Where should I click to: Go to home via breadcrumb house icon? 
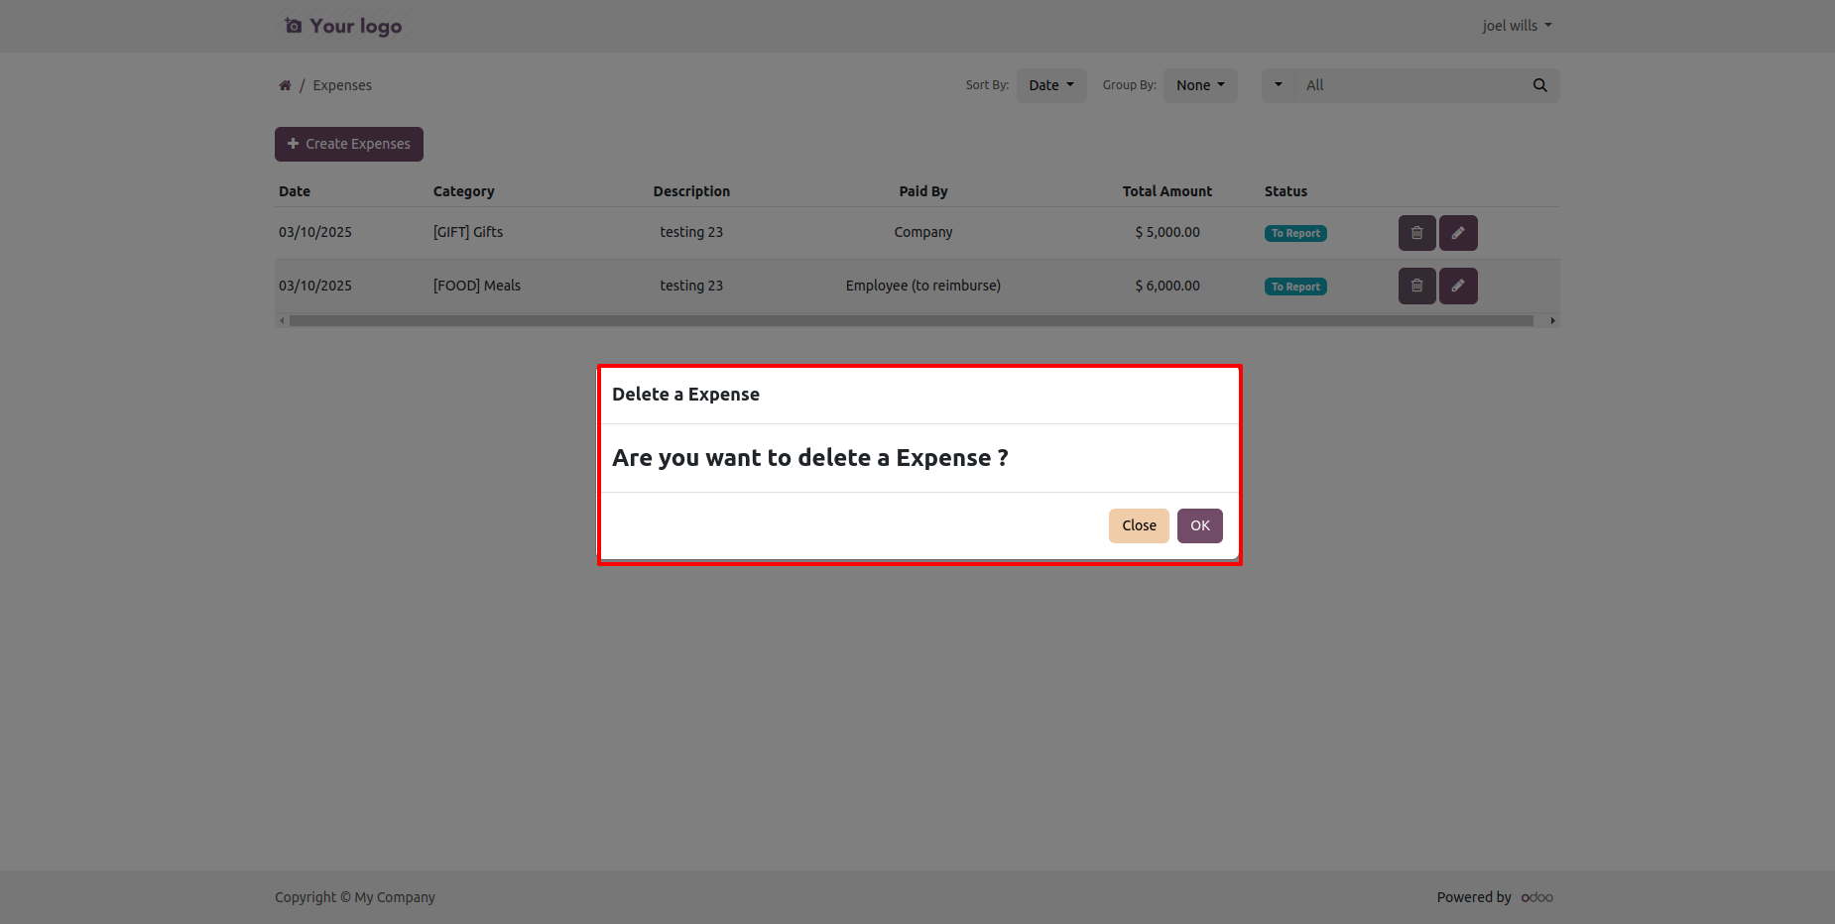285,85
